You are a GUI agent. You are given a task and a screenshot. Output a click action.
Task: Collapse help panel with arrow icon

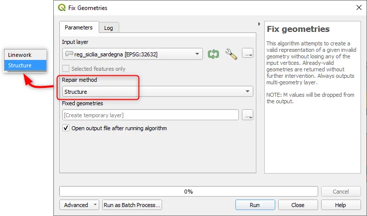(259, 24)
